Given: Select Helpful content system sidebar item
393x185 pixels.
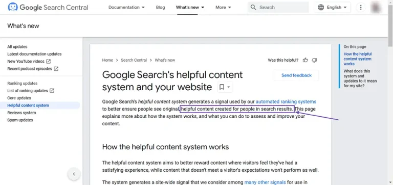Looking at the screenshot, I should point(40,105).
